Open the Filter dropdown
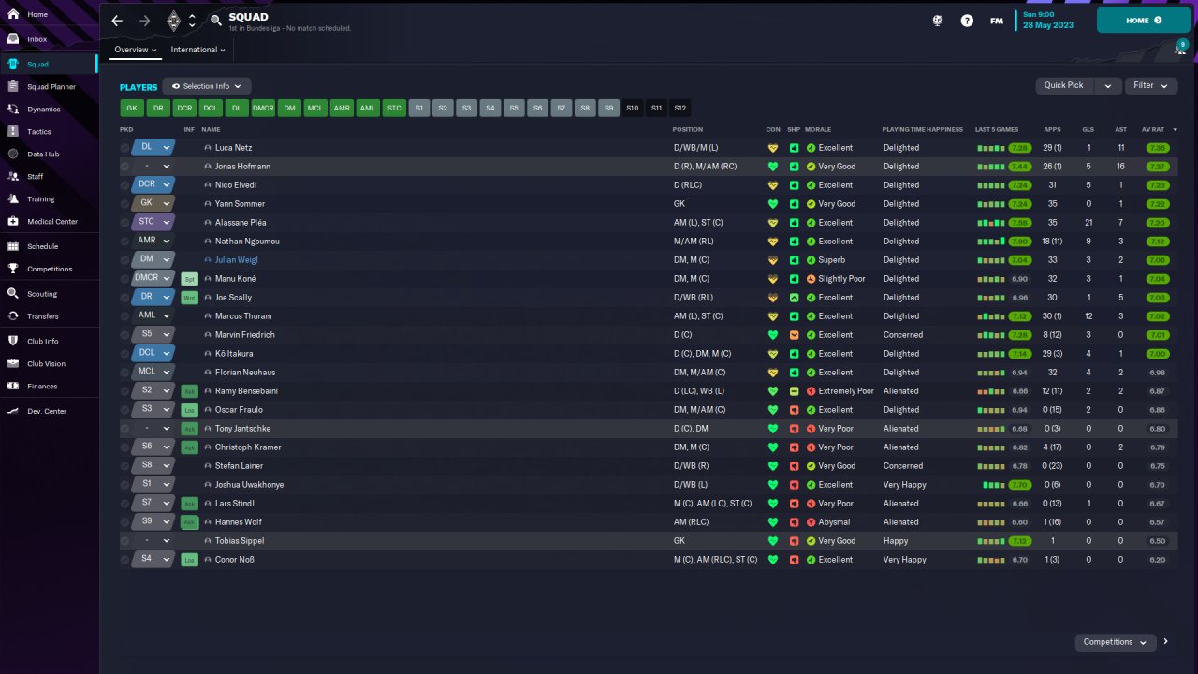1198x674 pixels. [1150, 85]
